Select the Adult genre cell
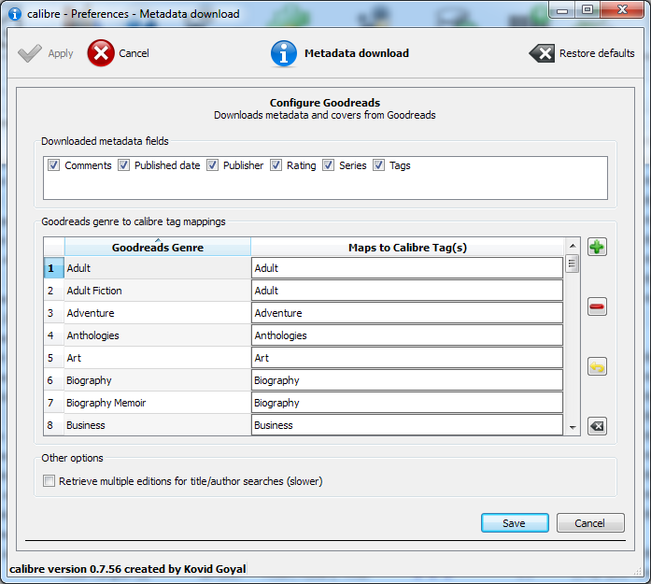The height and width of the screenshot is (584, 651). pyautogui.click(x=157, y=268)
